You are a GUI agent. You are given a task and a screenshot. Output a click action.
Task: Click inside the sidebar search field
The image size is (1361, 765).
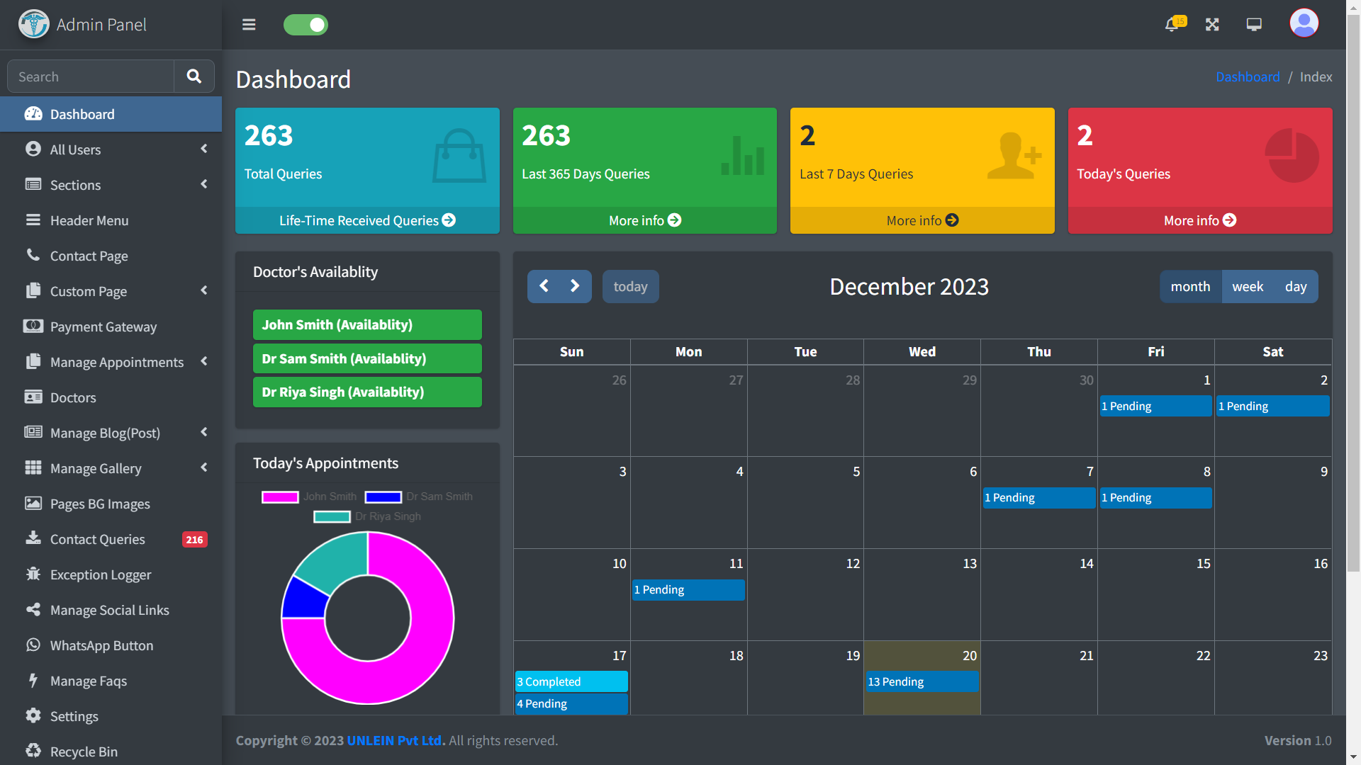pos(90,76)
